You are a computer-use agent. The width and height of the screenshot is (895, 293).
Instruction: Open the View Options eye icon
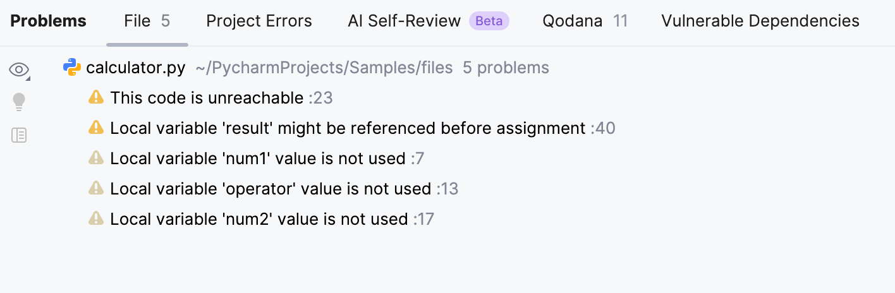[19, 69]
